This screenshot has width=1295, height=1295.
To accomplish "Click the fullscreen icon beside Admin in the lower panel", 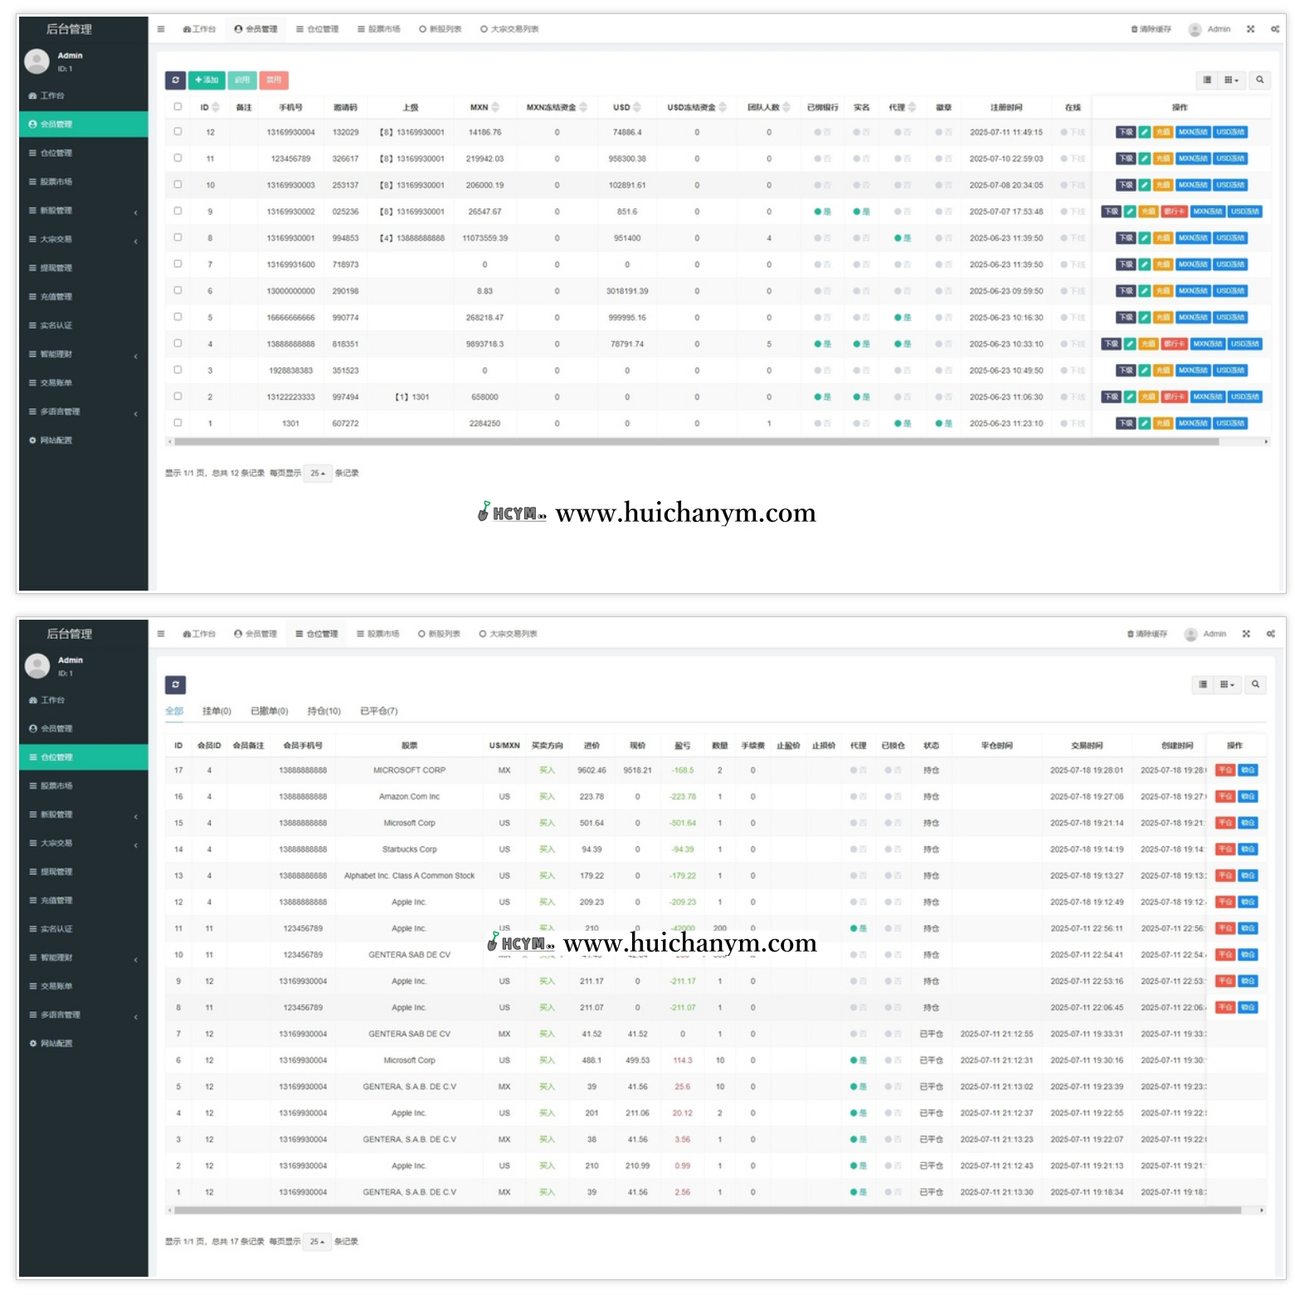I will [x=1245, y=634].
